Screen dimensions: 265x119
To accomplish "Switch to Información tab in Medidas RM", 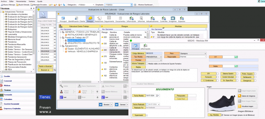I will pos(145,47).
